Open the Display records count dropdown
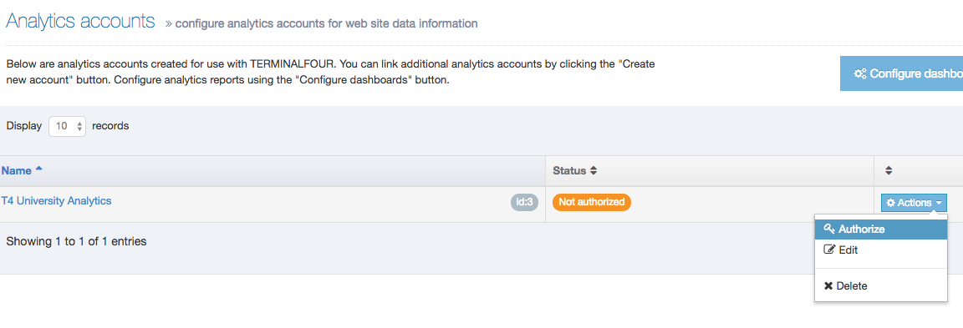The height and width of the screenshot is (328, 963). pyautogui.click(x=68, y=126)
